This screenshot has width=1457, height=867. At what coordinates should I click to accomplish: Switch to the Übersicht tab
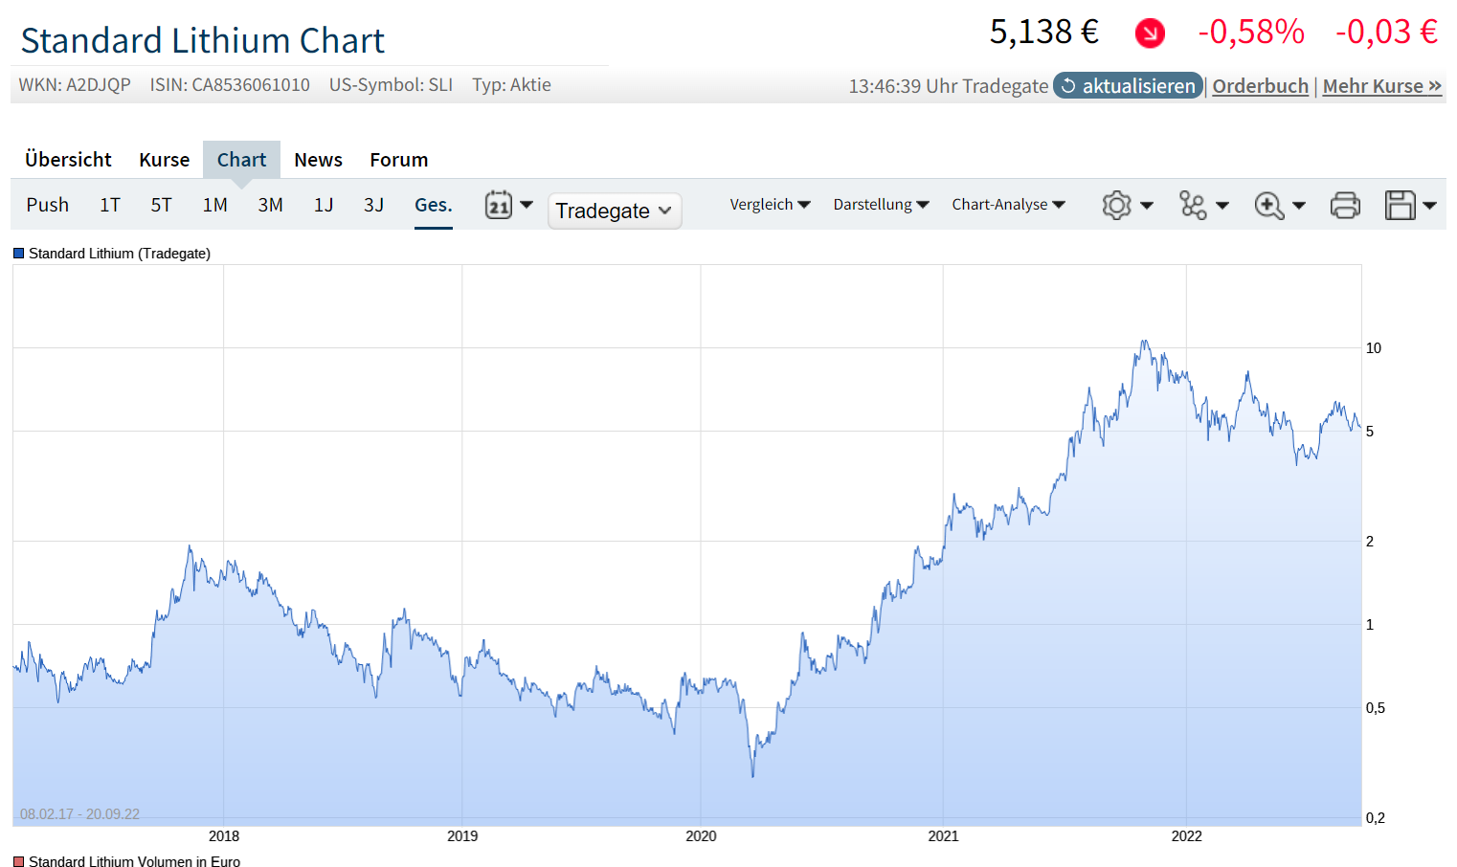(68, 160)
